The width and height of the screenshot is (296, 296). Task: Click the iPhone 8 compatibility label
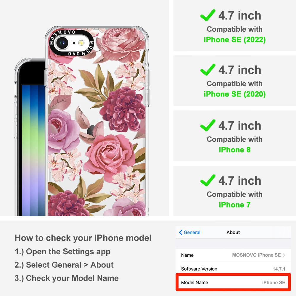pos(235,150)
